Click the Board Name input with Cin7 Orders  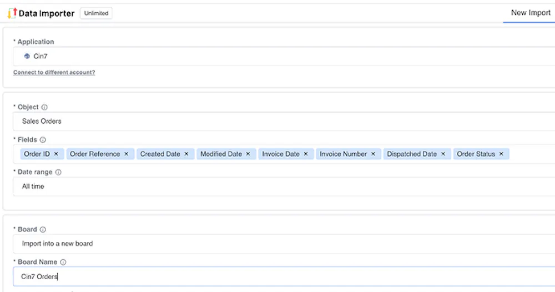point(284,276)
